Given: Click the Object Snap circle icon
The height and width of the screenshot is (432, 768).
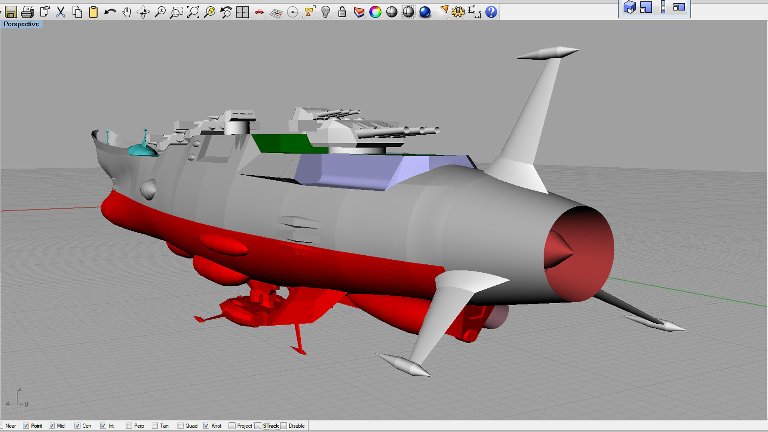Looking at the screenshot, I should (293, 12).
